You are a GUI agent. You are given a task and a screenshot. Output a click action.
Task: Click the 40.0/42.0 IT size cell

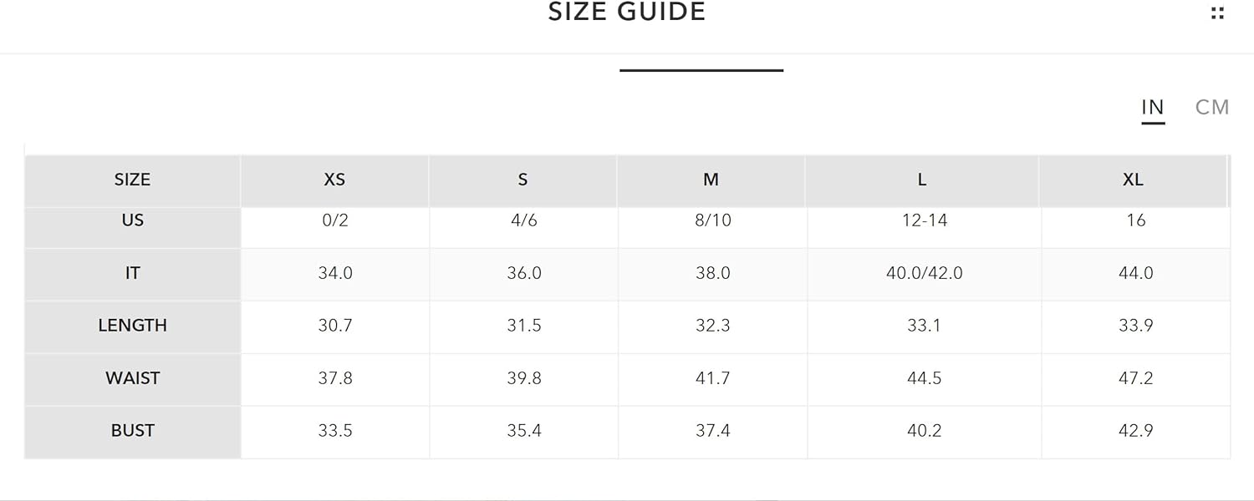click(x=924, y=274)
